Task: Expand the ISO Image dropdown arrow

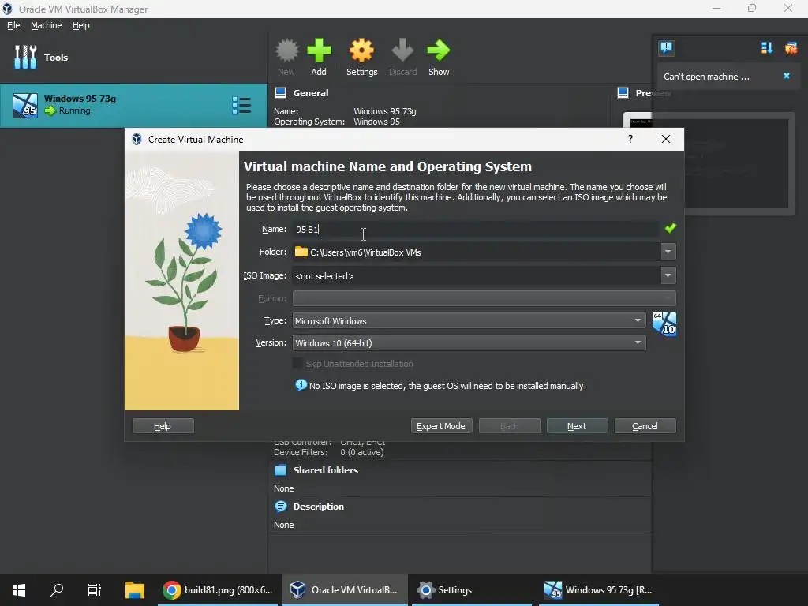Action: (668, 275)
